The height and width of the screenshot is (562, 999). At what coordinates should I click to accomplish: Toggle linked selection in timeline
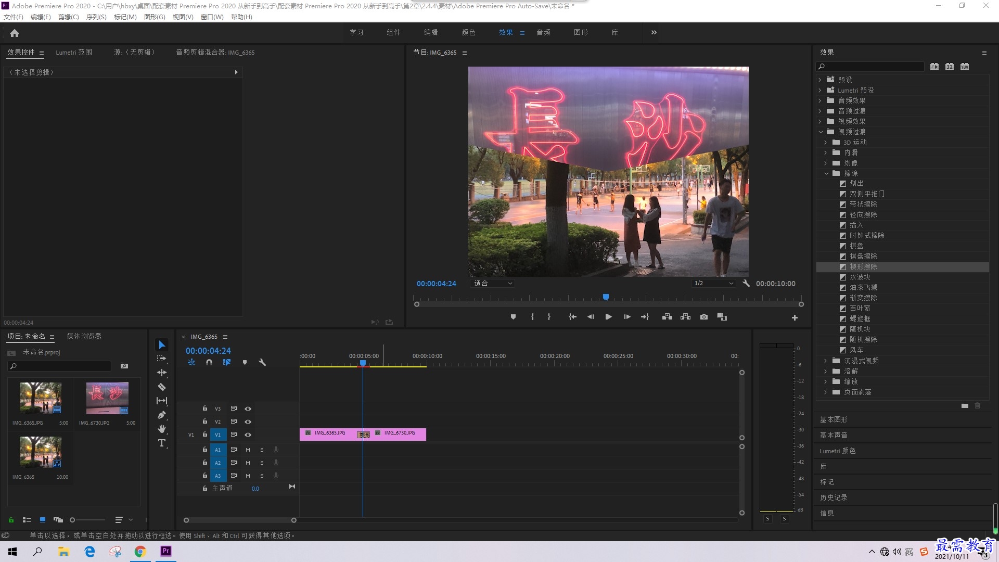[227, 362]
